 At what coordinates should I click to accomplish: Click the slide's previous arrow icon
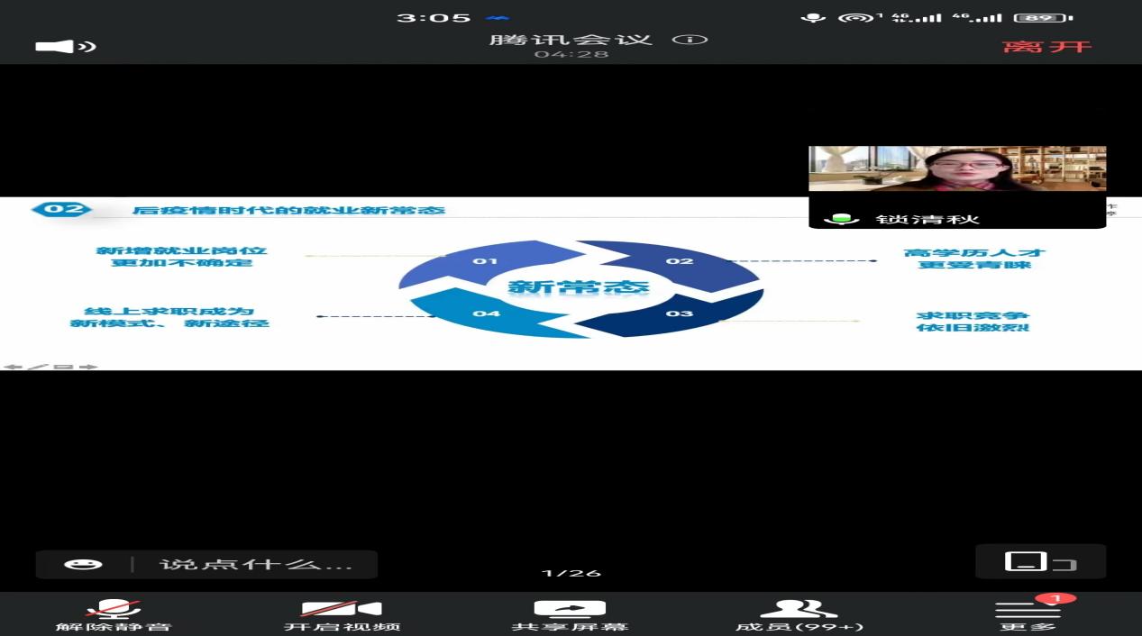point(13,367)
